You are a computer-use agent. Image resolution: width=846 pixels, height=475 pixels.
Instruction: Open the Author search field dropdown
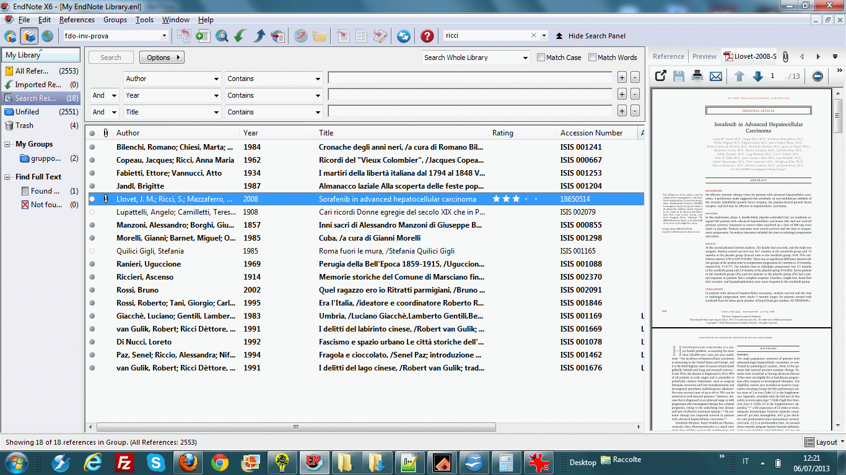pyautogui.click(x=172, y=79)
